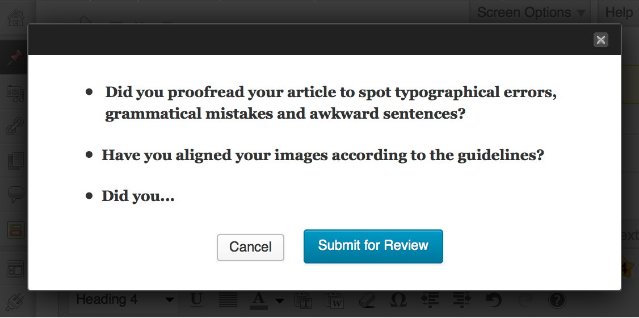Click the undo arrow in the editor toolbar
639x318 pixels.
[x=494, y=300]
